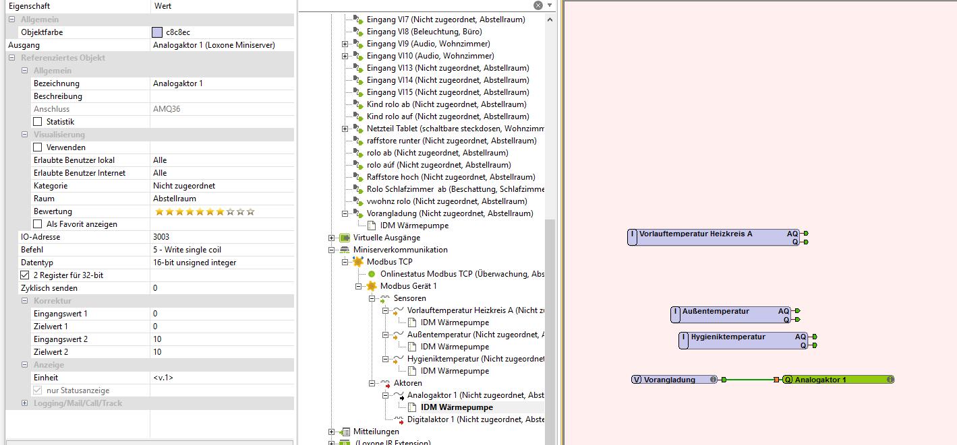957x445 pixels.
Task: Click the Außentemperatur sensor icon in tree
Action: (399, 335)
